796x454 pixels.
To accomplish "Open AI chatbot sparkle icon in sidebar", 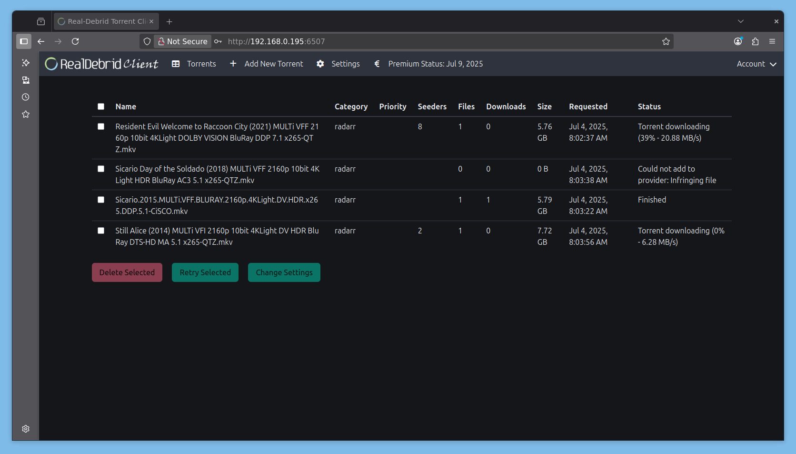I will click(x=26, y=63).
